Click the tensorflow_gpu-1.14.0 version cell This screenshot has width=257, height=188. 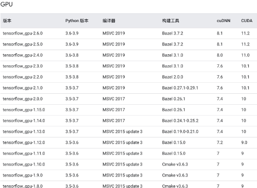click(x=24, y=121)
